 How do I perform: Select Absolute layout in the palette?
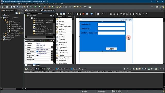62,58
